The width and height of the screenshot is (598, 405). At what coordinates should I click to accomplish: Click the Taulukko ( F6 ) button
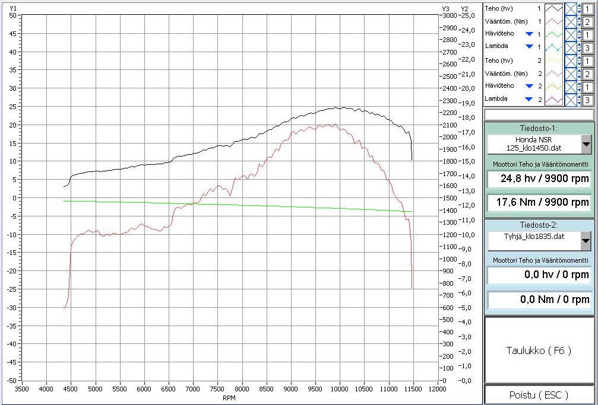click(539, 350)
